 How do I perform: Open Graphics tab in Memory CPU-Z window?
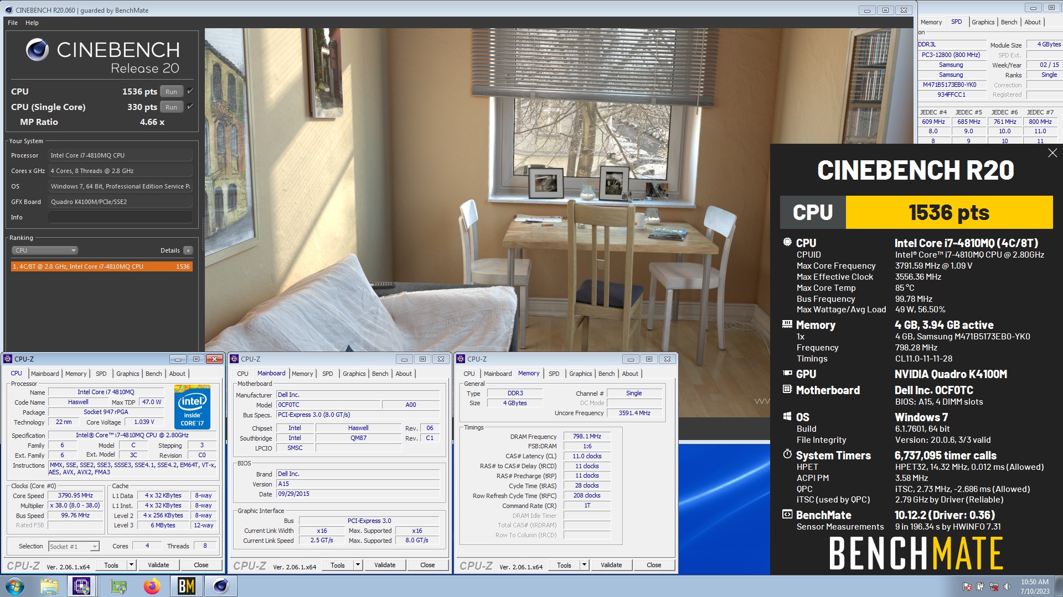pyautogui.click(x=580, y=374)
